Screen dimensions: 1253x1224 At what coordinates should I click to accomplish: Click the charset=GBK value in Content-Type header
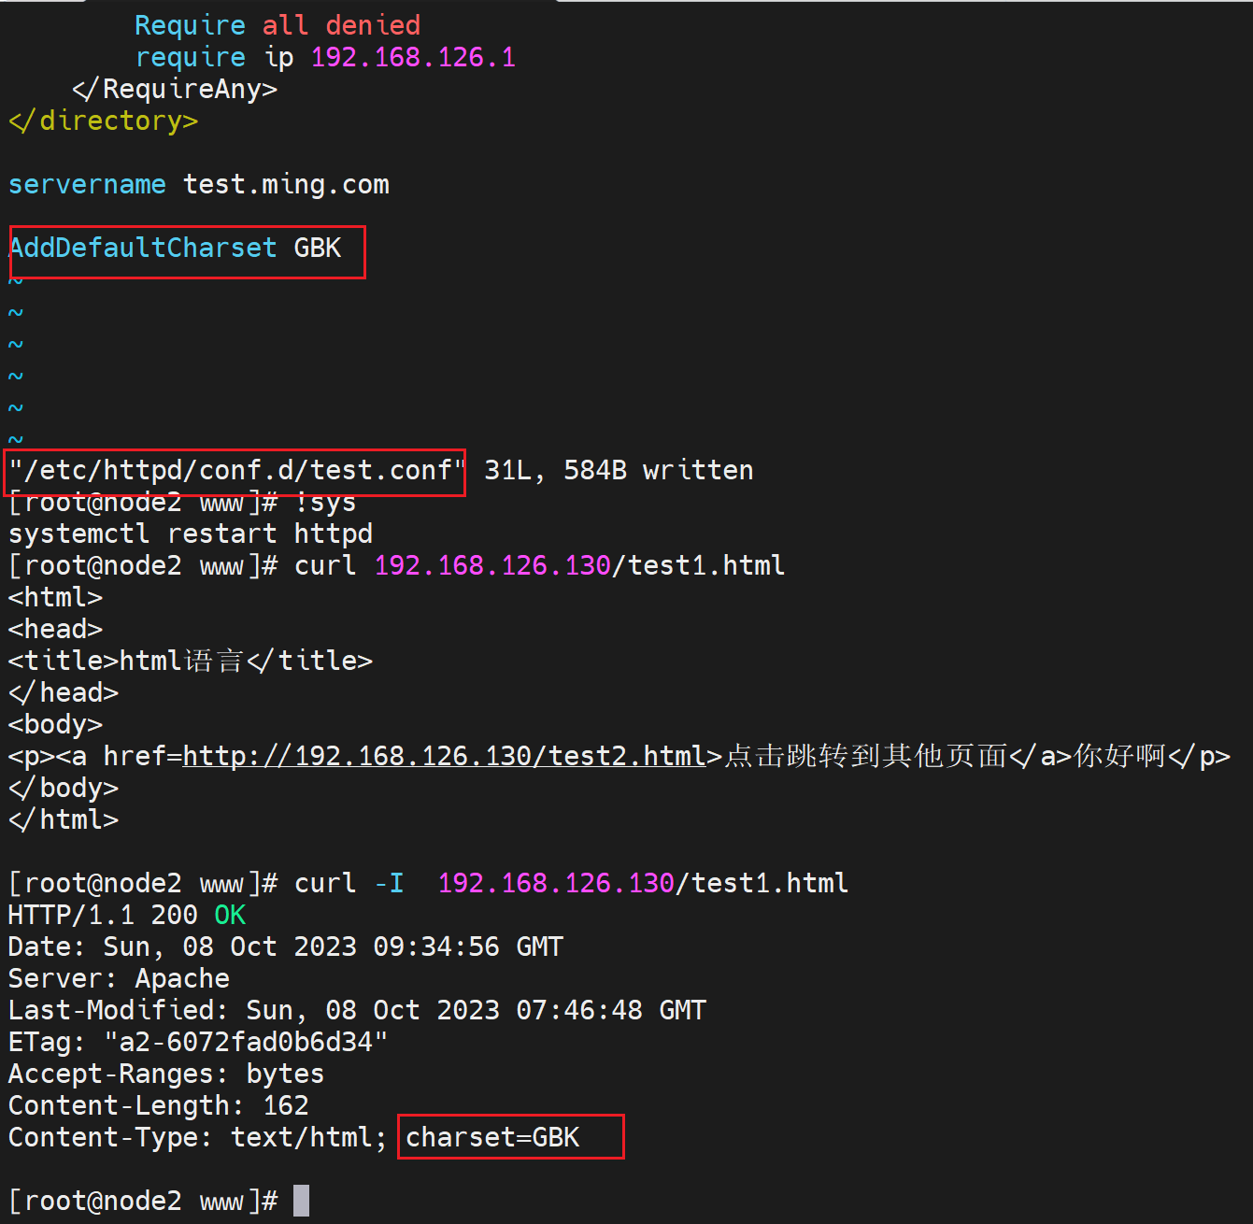[492, 1137]
